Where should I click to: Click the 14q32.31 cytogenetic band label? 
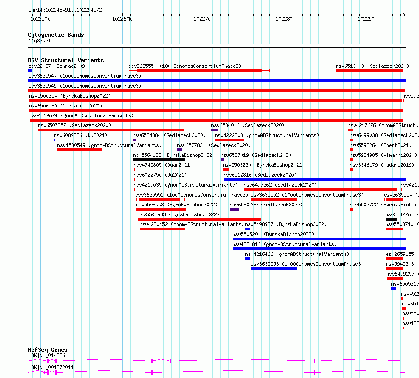click(40, 41)
